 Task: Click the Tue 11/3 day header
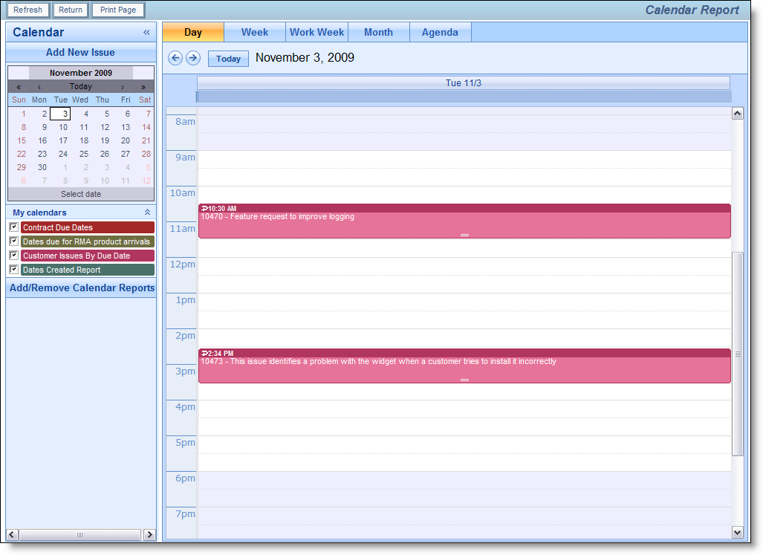click(464, 83)
